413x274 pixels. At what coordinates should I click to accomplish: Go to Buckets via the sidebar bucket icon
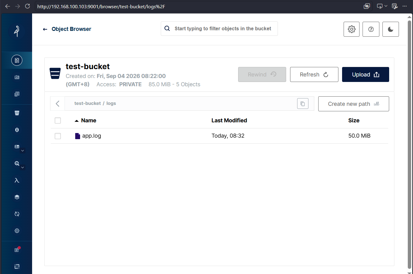(17, 113)
